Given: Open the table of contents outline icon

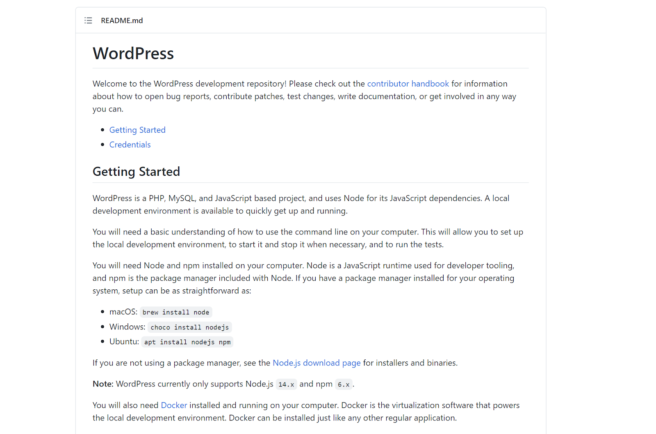Looking at the screenshot, I should click(x=88, y=20).
